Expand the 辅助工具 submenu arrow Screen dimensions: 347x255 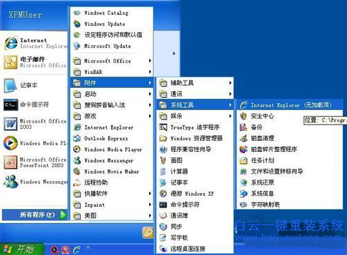(x=230, y=83)
